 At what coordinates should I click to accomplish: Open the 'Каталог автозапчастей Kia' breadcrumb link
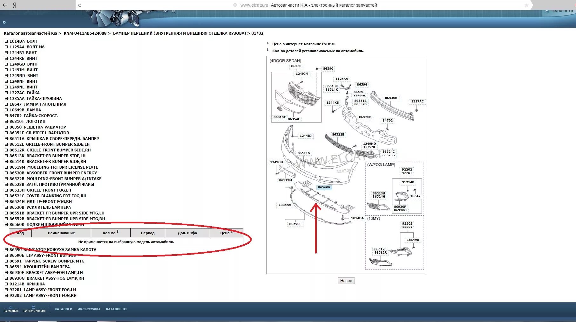click(x=30, y=33)
